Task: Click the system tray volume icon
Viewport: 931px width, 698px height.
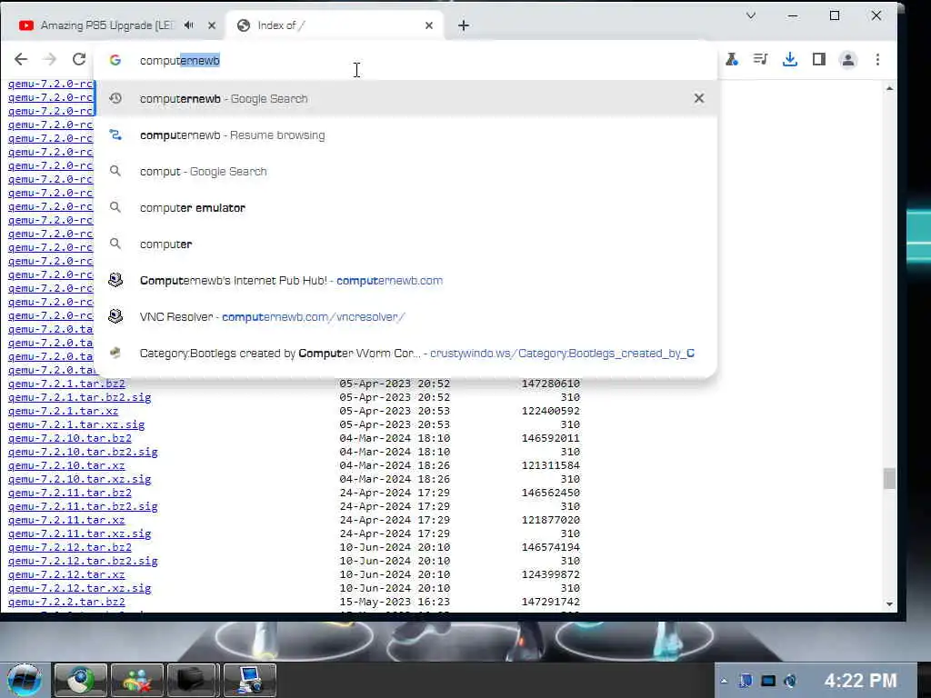Action: point(790,681)
